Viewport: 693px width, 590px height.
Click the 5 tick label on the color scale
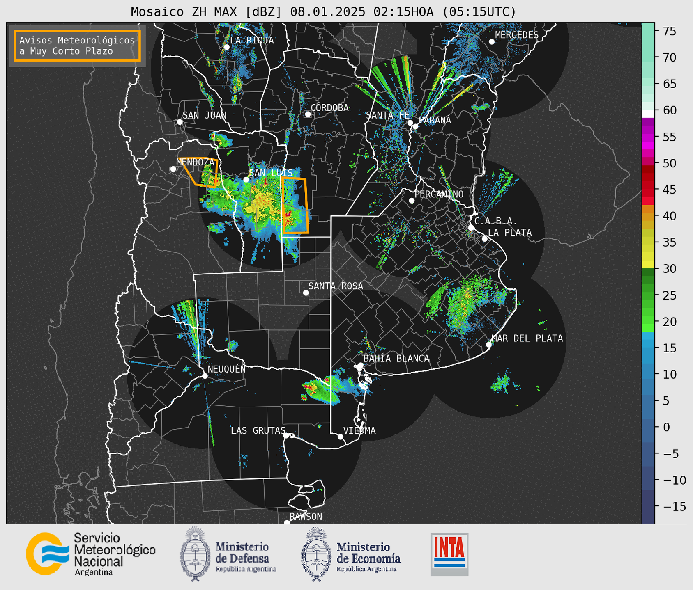pos(666,401)
